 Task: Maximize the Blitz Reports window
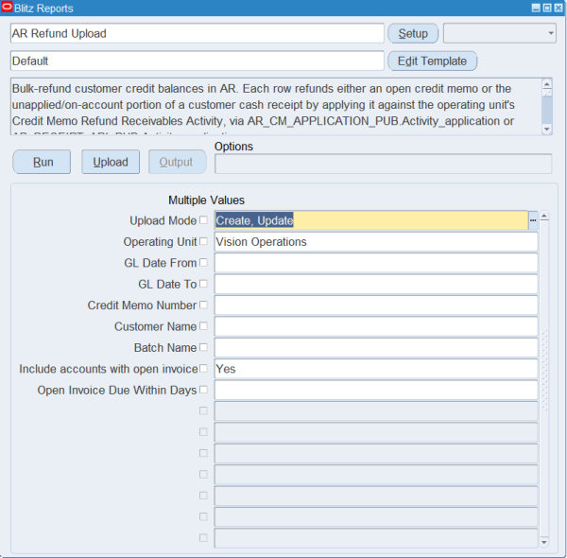tap(547, 8)
